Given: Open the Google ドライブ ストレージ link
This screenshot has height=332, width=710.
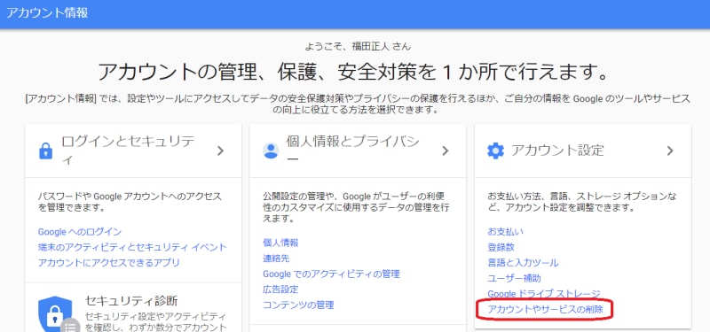Looking at the screenshot, I should point(544,294).
